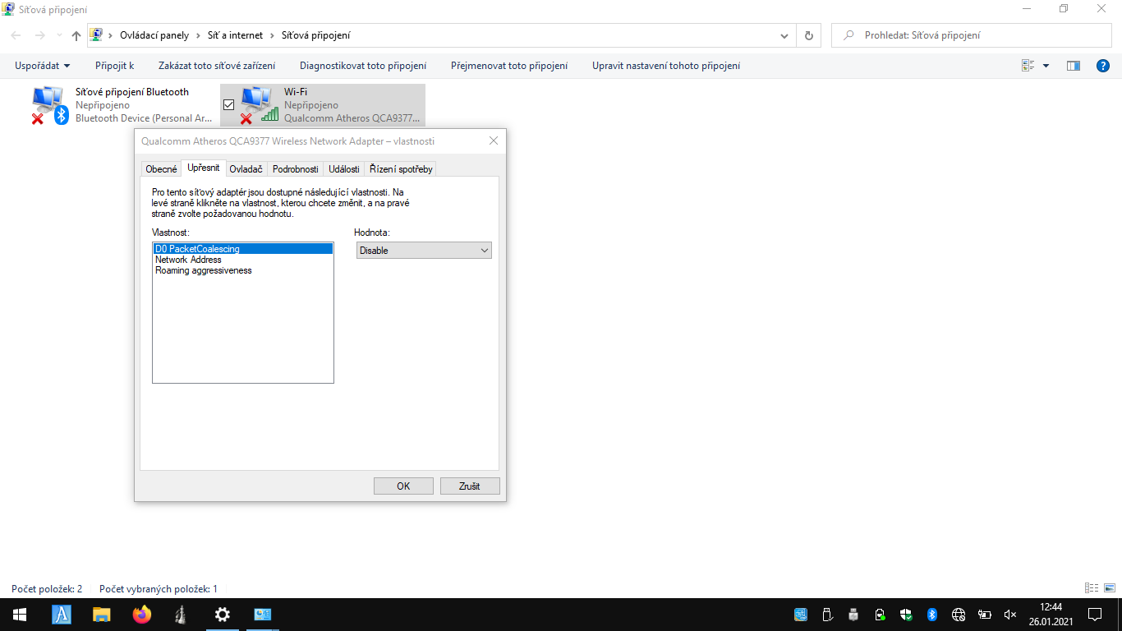Go back using the Explorer back arrow
The image size is (1122, 631).
click(x=16, y=35)
